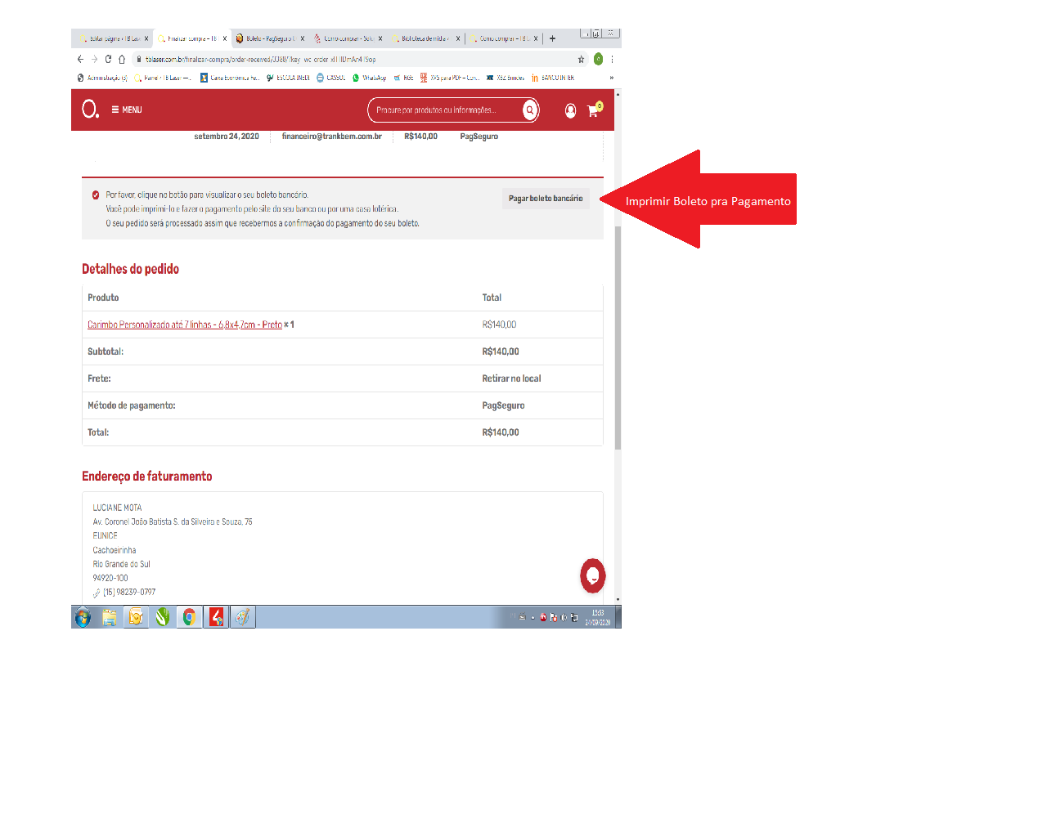The image size is (1047, 837).
Task: Click the magnifier search icon in header
Action: 530,110
